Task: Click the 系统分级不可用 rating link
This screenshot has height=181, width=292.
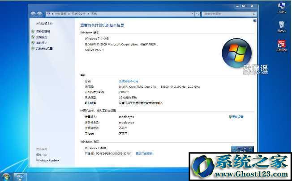Action: pyautogui.click(x=129, y=81)
